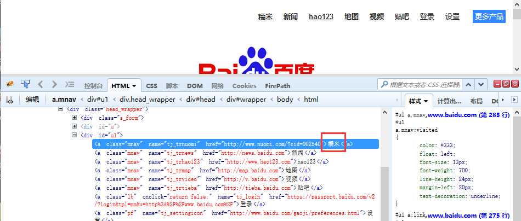Select the tj_settingicon anchor row
Screen dimensions: 521x221
[235, 216]
